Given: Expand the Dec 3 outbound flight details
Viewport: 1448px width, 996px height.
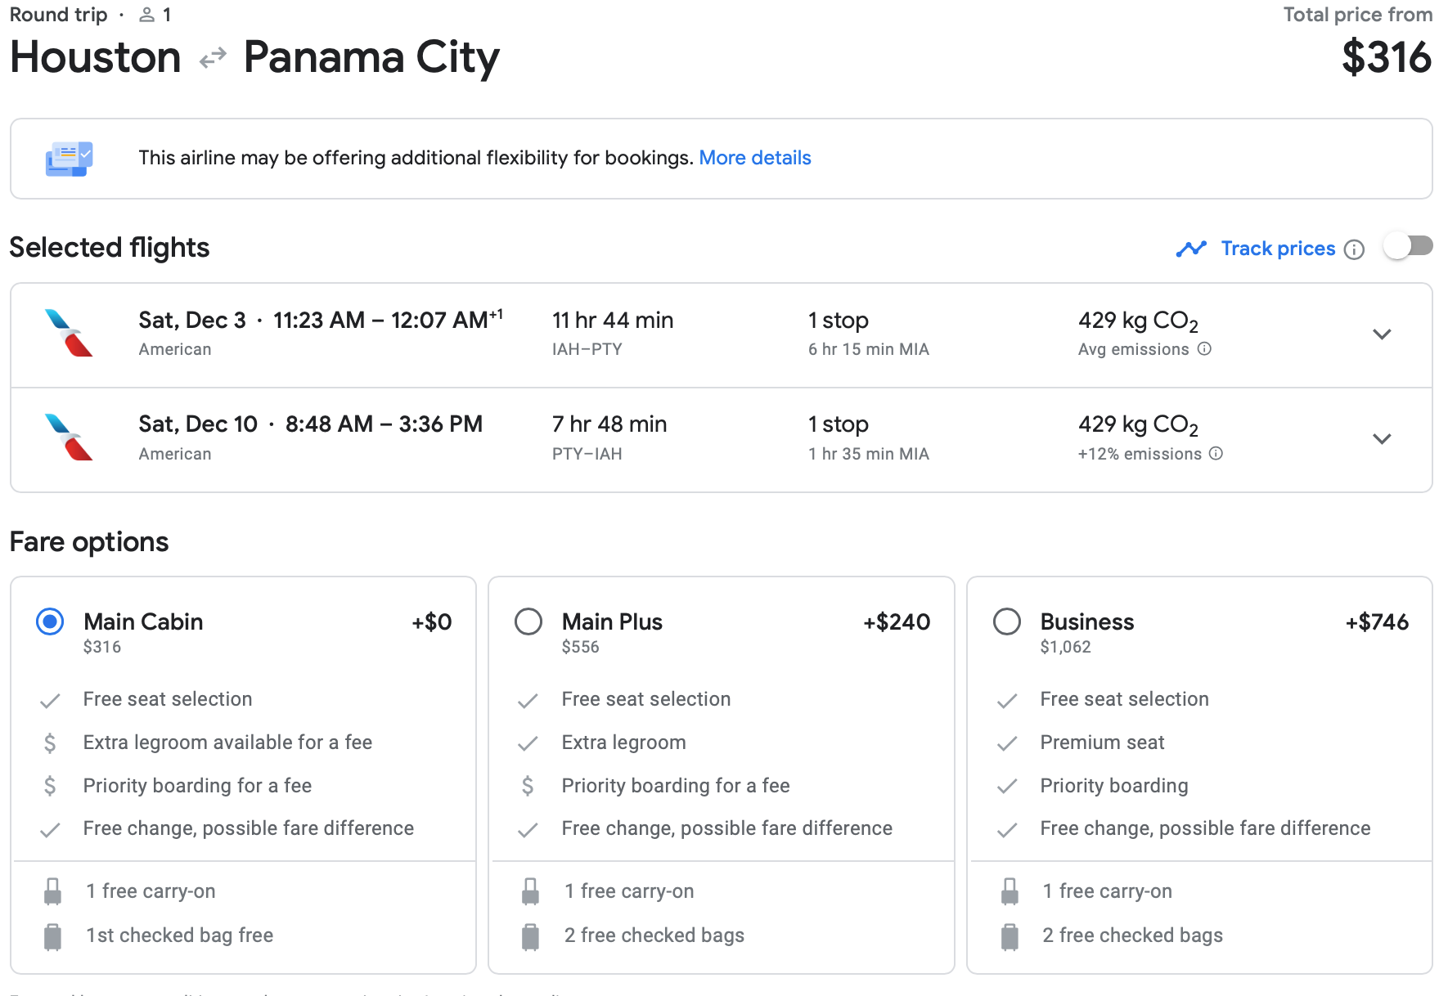Looking at the screenshot, I should 1382,334.
